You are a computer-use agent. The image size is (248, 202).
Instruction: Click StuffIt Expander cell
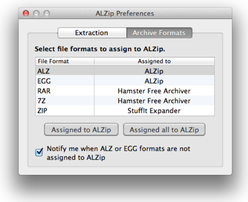154,111
